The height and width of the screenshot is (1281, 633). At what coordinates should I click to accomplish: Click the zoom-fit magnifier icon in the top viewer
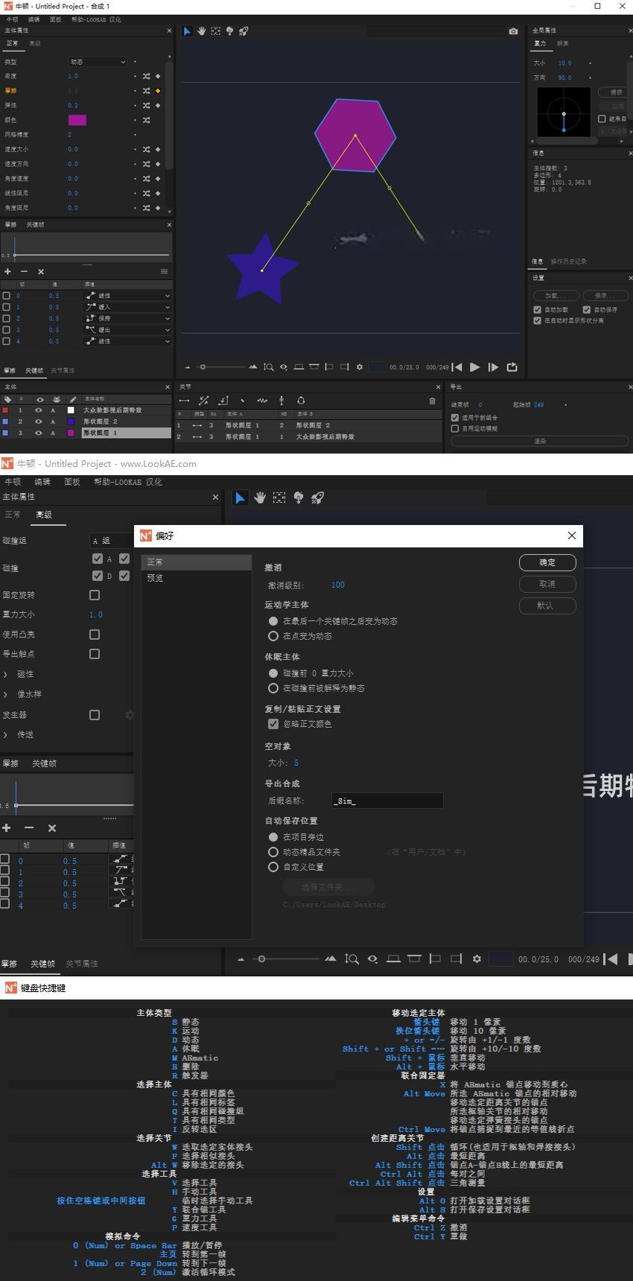point(268,367)
